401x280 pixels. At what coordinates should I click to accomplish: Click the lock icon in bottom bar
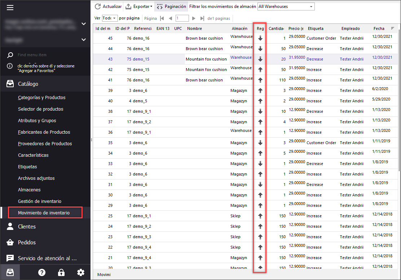(x=61, y=272)
